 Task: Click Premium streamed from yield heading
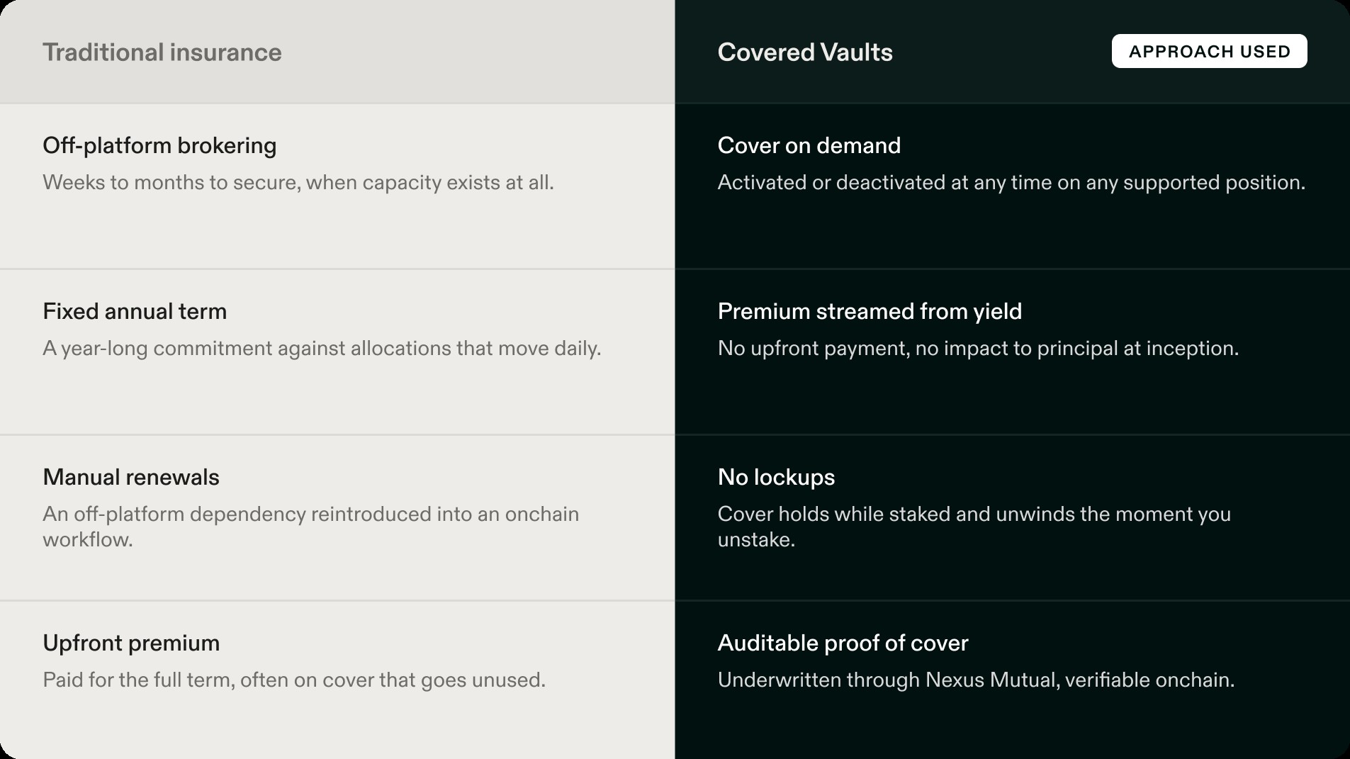870,311
